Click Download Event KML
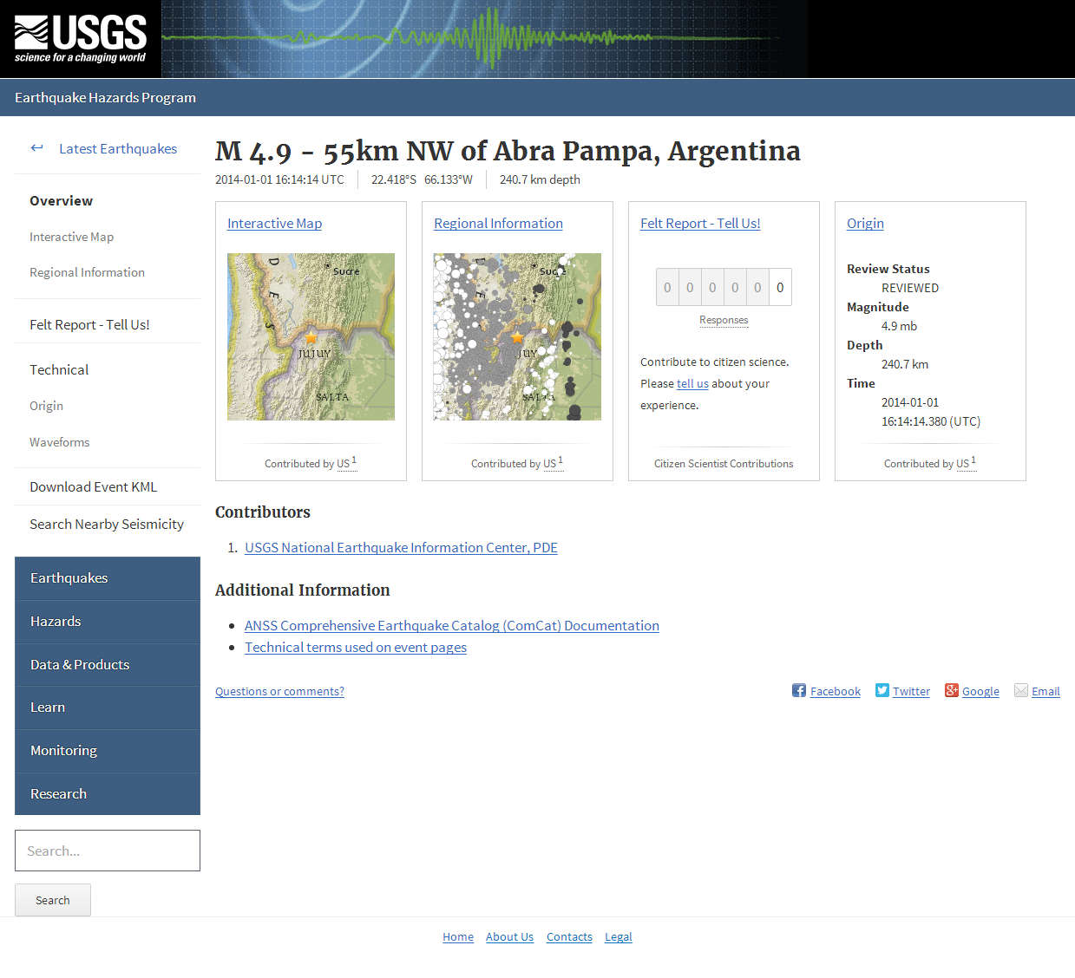The image size is (1075, 978). coord(93,486)
